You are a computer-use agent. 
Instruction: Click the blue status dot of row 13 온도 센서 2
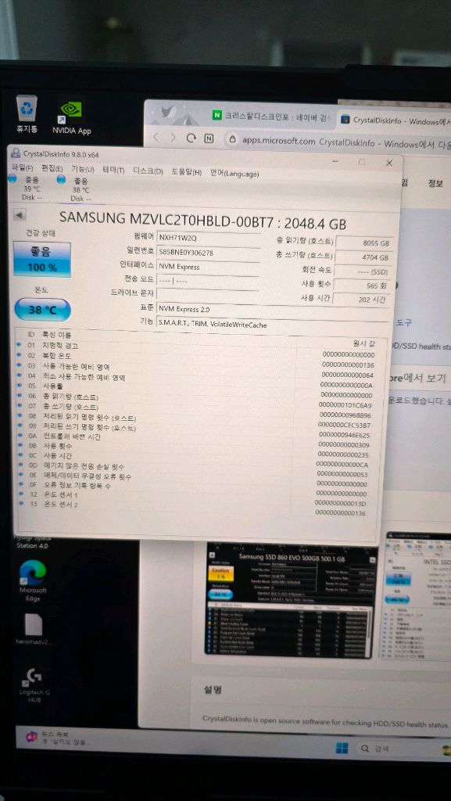(x=21, y=503)
